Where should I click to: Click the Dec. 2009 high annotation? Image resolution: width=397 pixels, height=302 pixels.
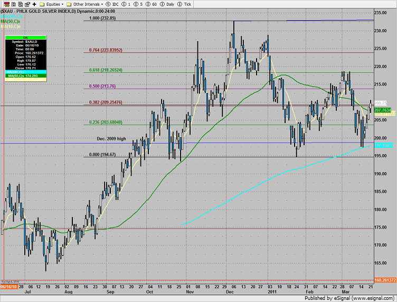pyautogui.click(x=111, y=139)
